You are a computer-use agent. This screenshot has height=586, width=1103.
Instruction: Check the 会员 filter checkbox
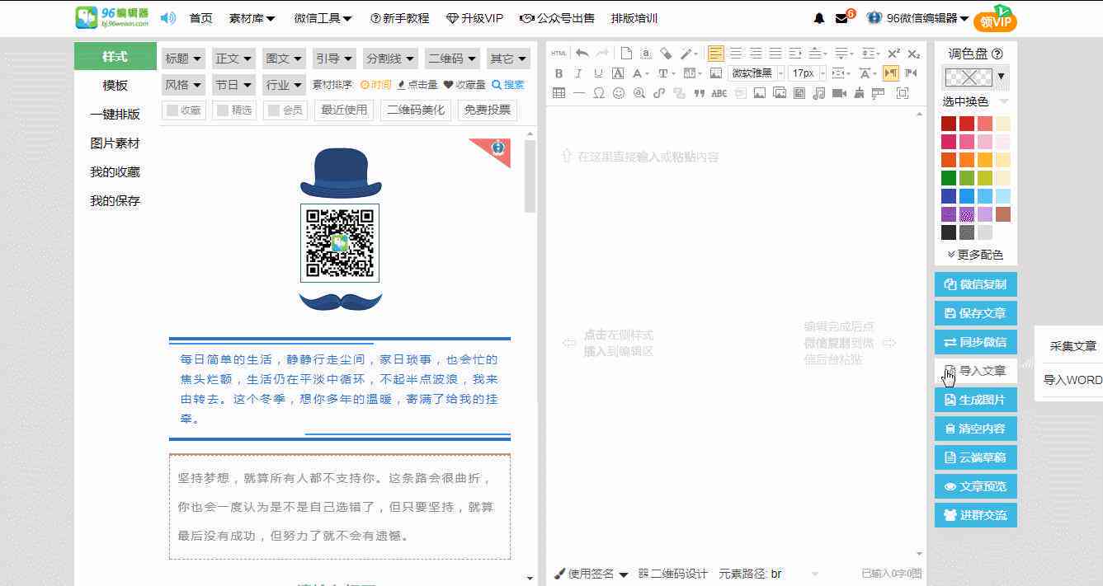pyautogui.click(x=275, y=110)
